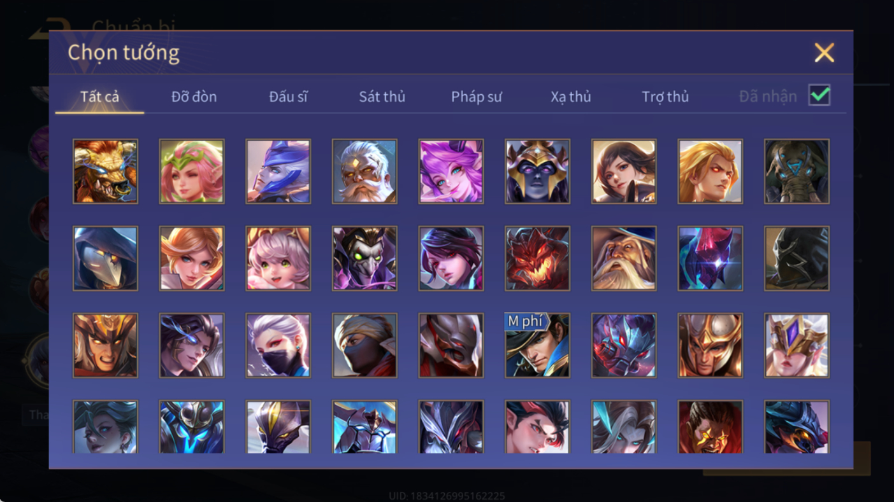Show the Pháp sư heroes tab
Viewport: 894px width, 502px height.
pos(477,97)
